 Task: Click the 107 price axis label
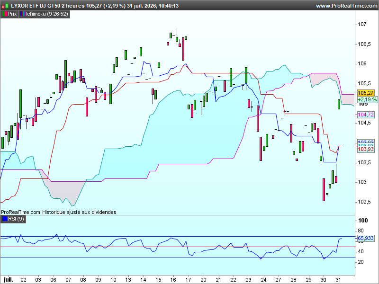pyautogui.click(x=362, y=24)
